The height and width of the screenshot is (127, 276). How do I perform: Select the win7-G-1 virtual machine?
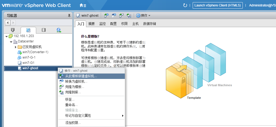(x=29, y=57)
